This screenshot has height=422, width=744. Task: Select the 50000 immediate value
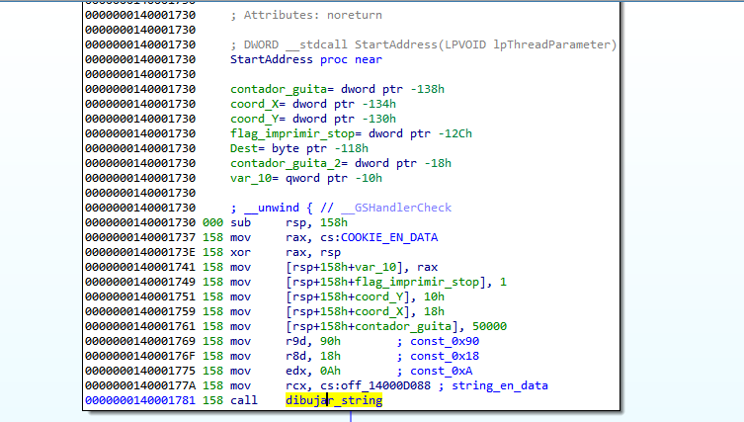[x=489, y=327]
